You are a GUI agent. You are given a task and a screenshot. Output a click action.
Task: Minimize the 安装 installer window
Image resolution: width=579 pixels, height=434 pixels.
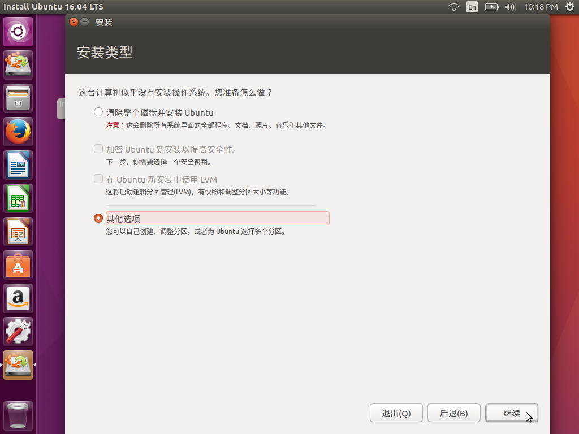[85, 22]
